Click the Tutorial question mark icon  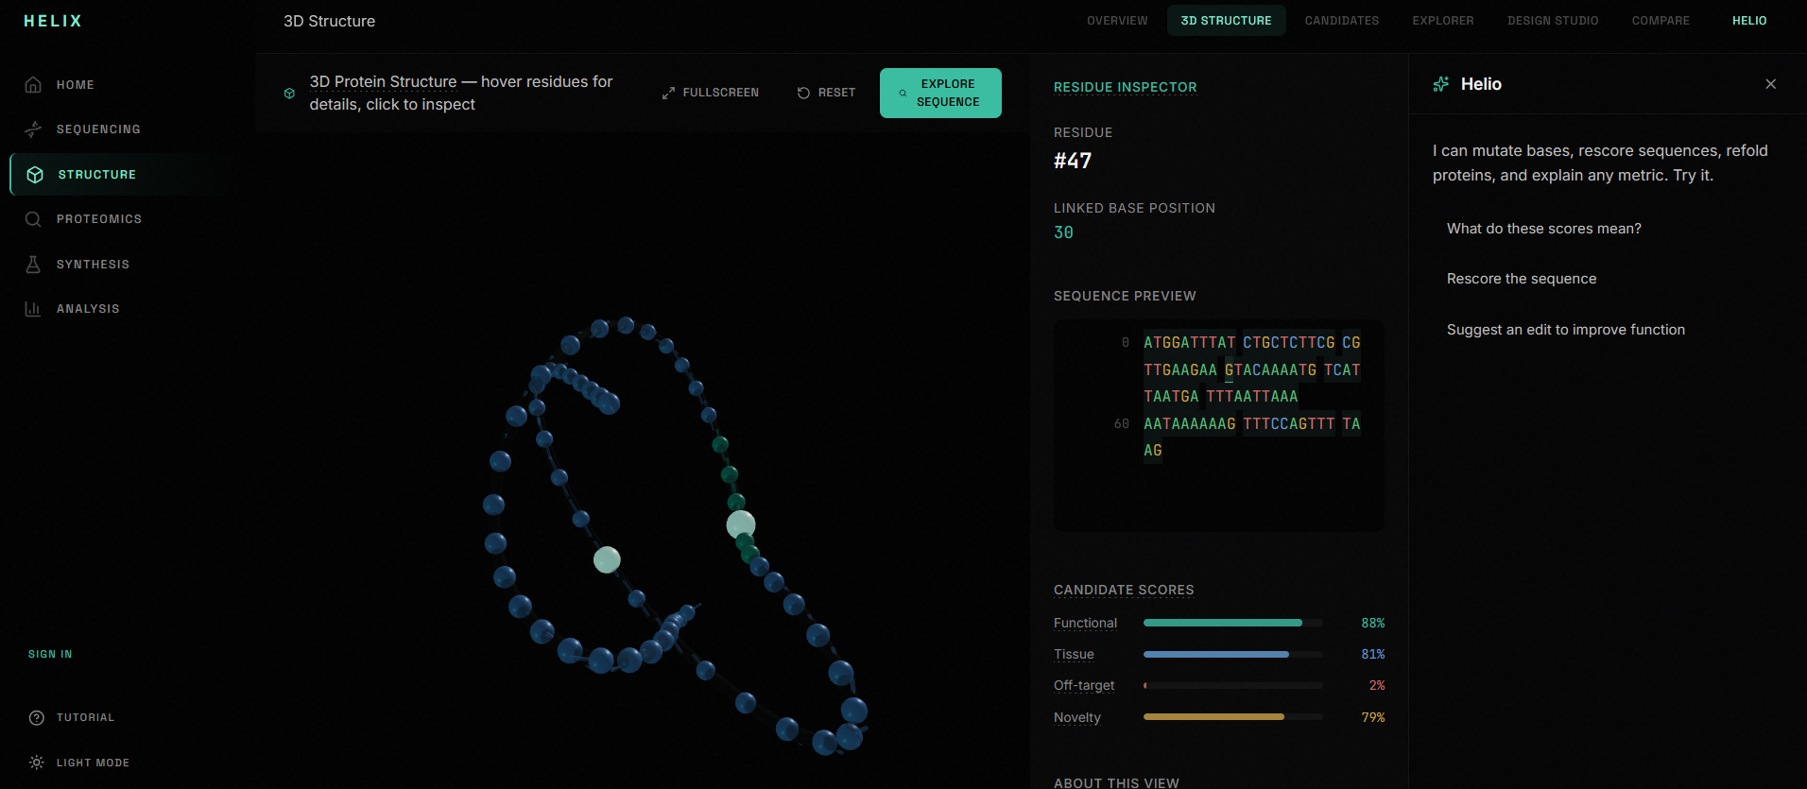(x=37, y=718)
